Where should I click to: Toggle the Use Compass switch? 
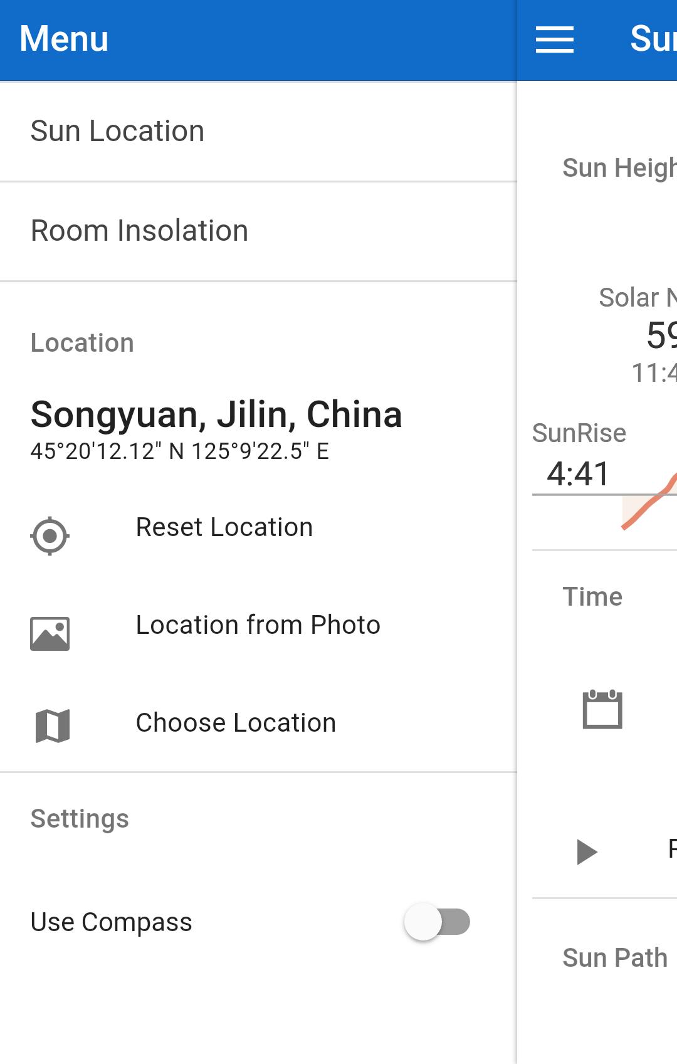coord(438,922)
